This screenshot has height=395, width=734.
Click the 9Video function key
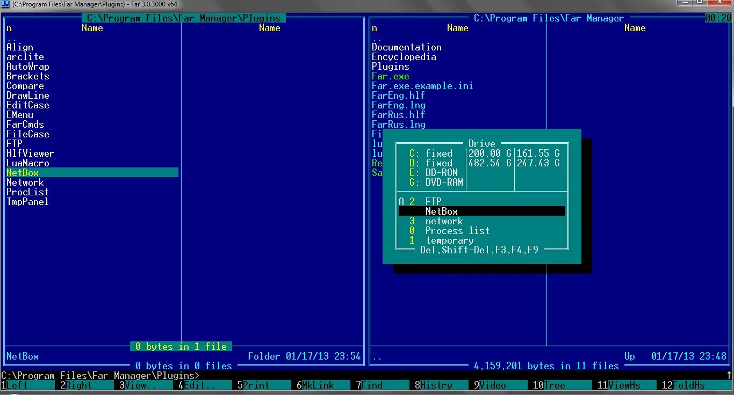[501, 385]
